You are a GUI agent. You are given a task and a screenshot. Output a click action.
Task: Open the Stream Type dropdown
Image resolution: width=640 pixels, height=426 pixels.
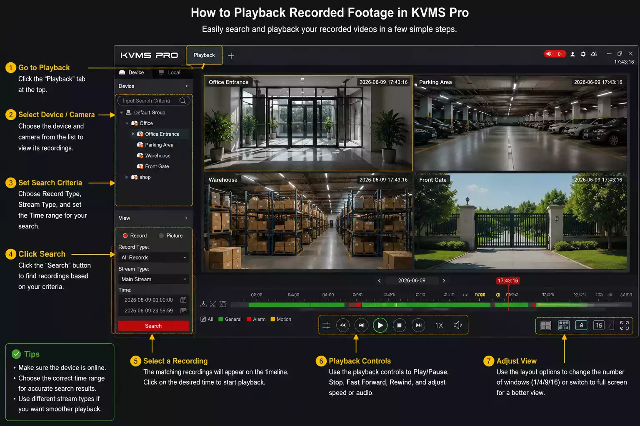click(x=154, y=279)
